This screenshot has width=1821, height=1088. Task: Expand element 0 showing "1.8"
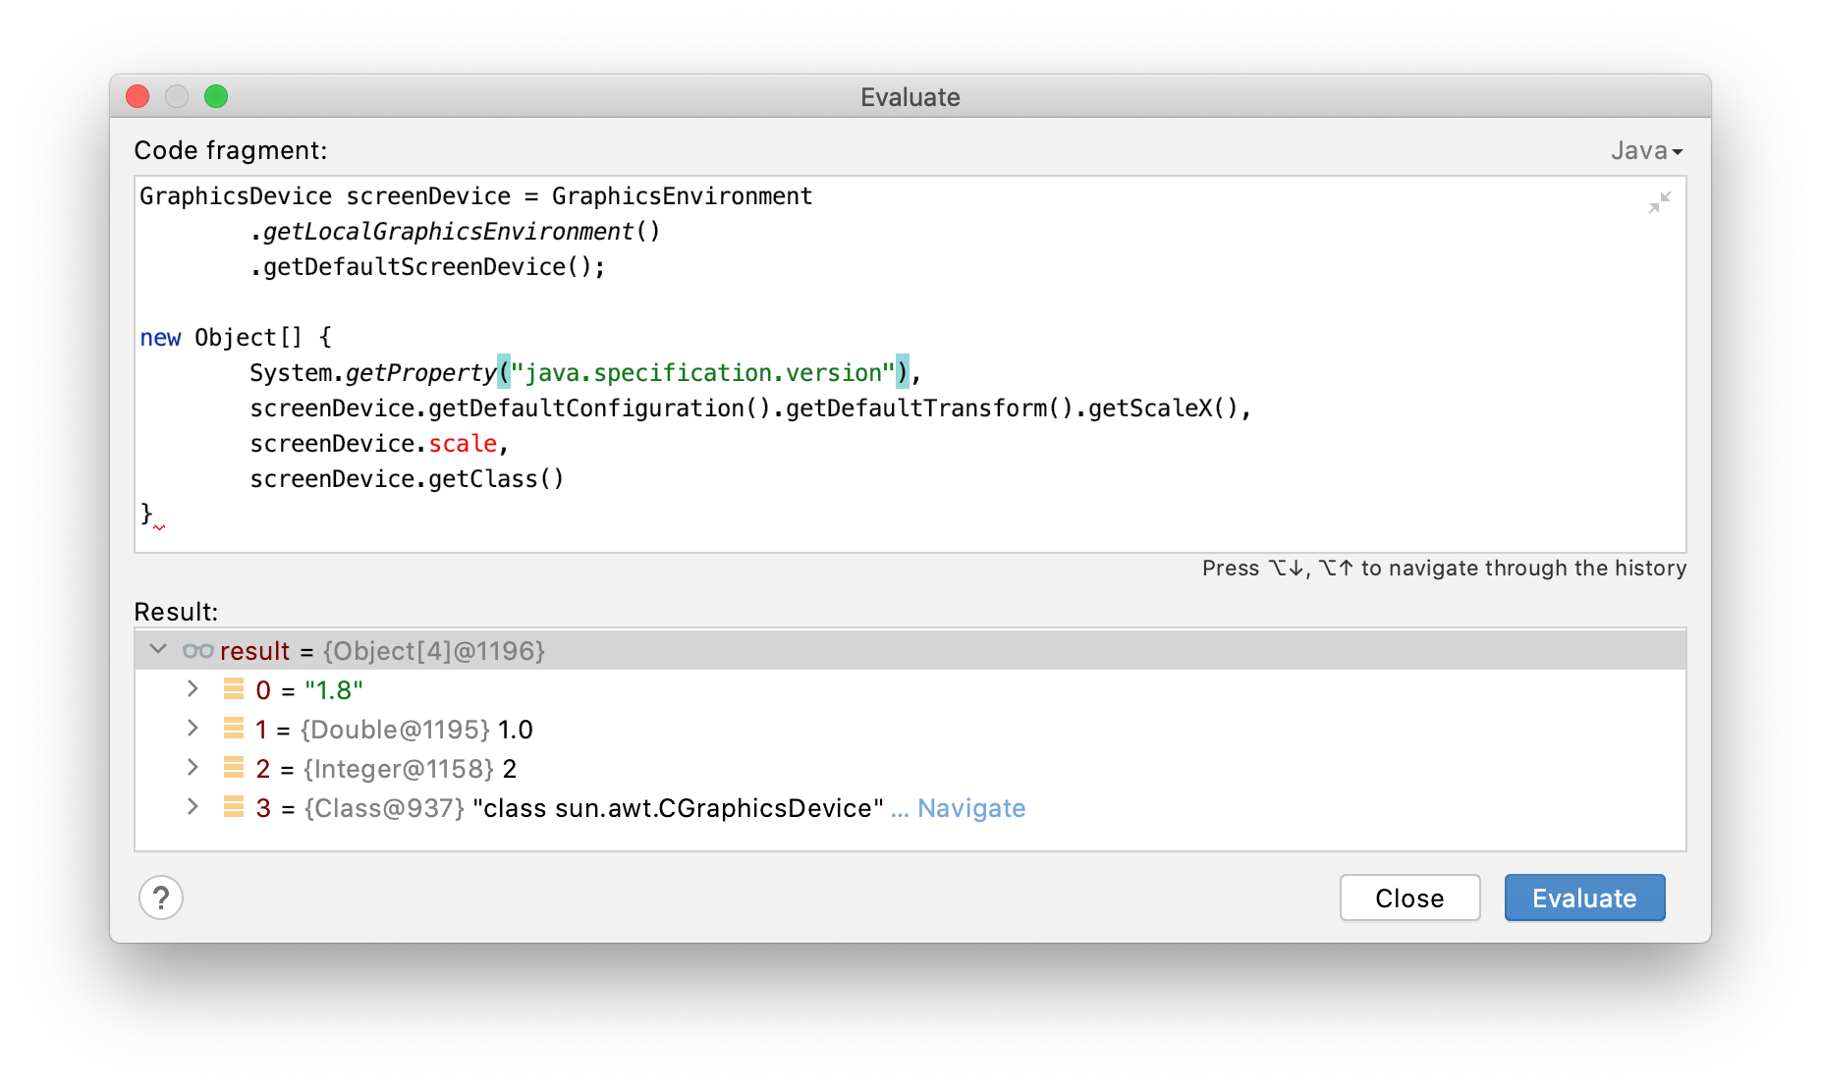click(x=192, y=689)
